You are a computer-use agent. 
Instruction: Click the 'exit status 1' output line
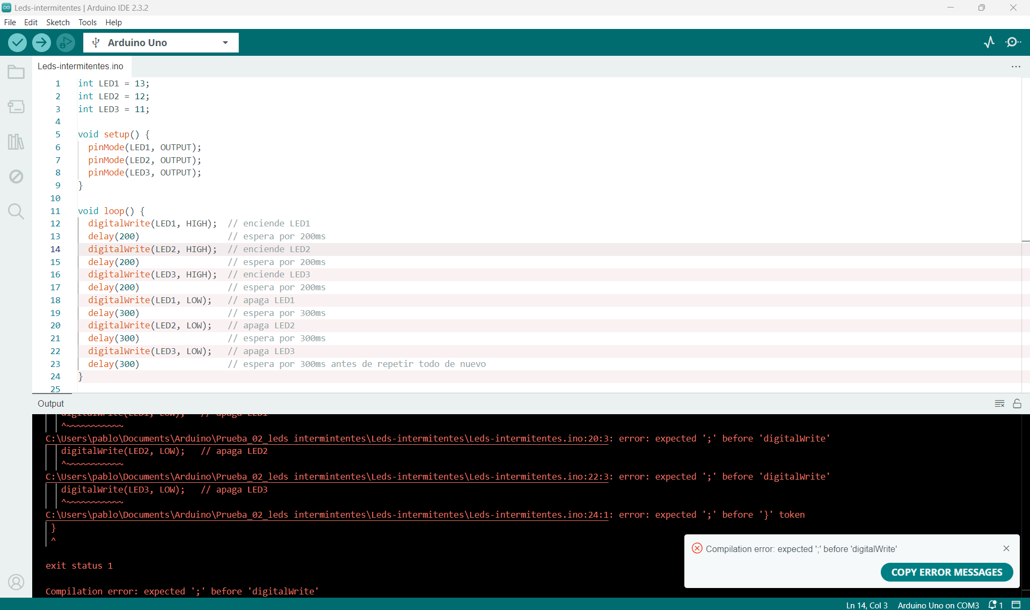[x=79, y=565]
